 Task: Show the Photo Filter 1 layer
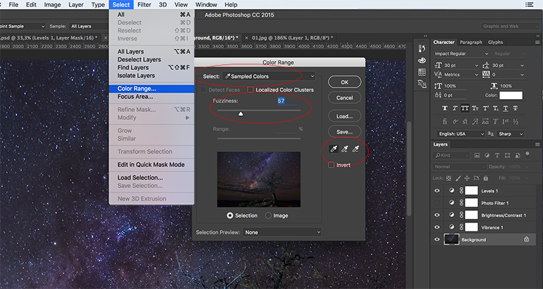pos(437,203)
